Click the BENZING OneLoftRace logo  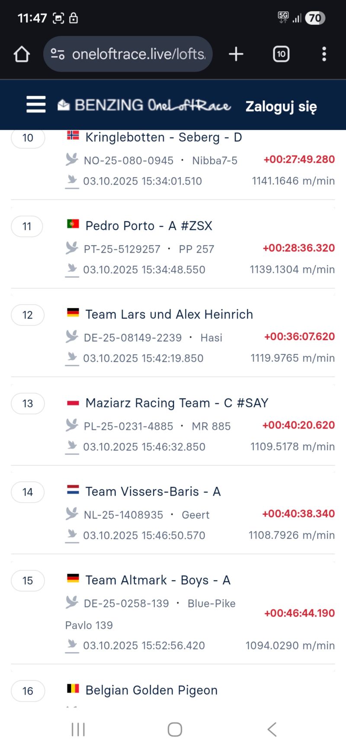point(145,105)
